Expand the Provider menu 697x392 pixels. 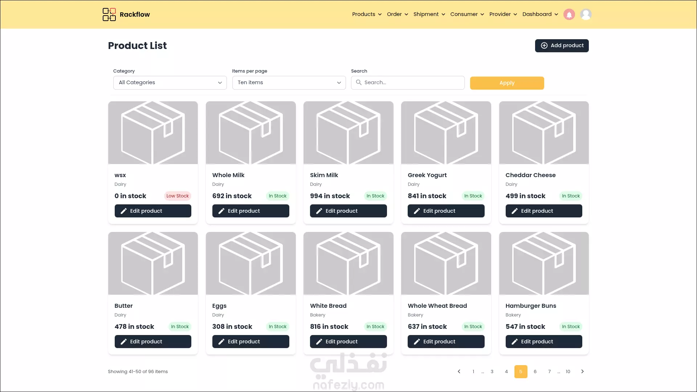pos(503,14)
